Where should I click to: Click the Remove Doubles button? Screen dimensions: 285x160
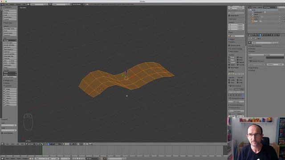10,77
